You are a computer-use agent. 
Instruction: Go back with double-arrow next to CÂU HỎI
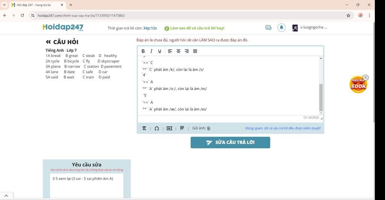point(48,42)
